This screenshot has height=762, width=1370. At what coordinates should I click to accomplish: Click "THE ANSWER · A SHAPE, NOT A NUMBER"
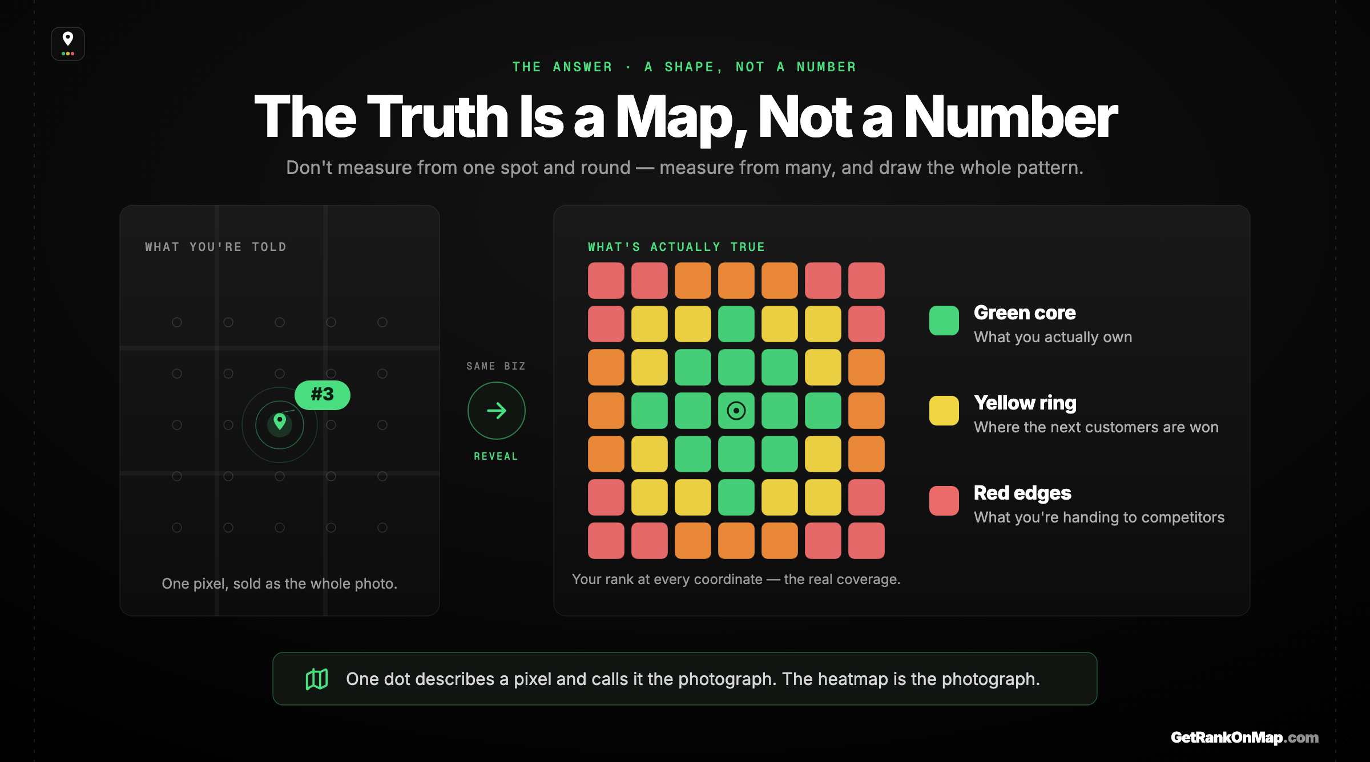685,67
